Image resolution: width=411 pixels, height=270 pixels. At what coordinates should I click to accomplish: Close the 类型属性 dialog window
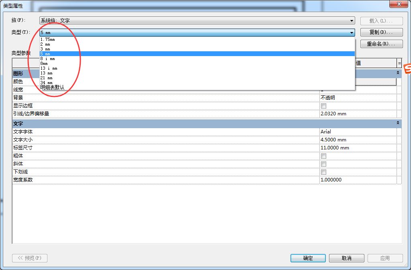point(399,4)
